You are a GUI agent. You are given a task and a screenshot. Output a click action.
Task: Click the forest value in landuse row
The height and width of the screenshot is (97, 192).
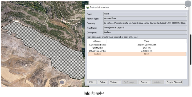(146, 54)
